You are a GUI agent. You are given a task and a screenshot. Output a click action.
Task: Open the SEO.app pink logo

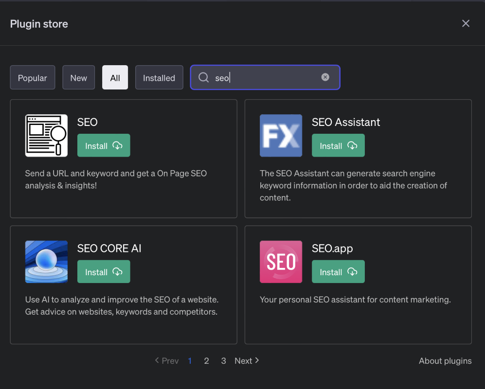click(x=281, y=262)
